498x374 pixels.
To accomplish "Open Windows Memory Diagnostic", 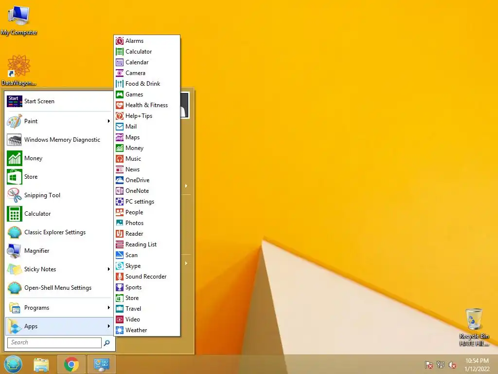I will point(59,140).
